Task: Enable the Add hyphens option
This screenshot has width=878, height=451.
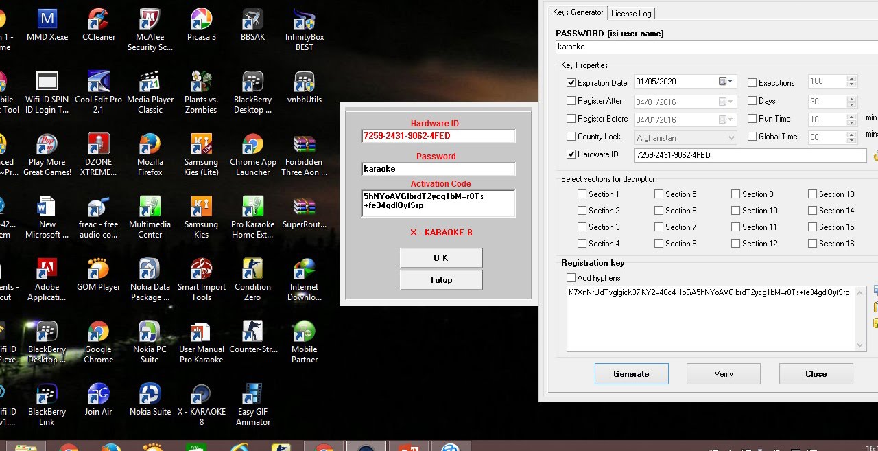Action: [571, 277]
